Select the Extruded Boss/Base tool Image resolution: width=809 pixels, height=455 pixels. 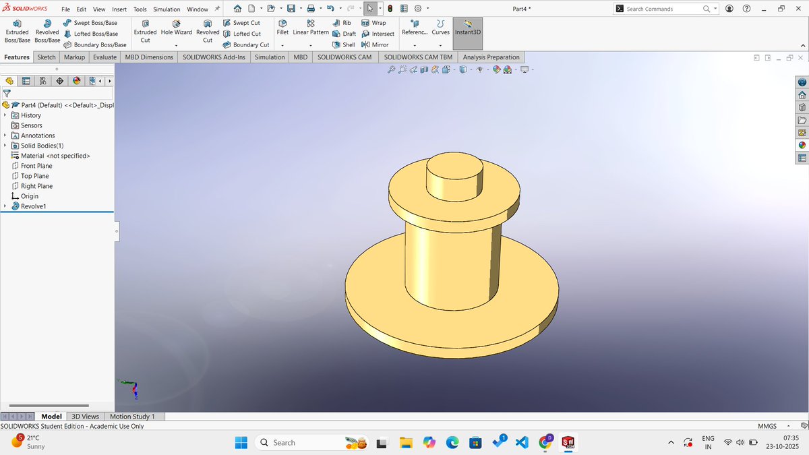tap(17, 31)
